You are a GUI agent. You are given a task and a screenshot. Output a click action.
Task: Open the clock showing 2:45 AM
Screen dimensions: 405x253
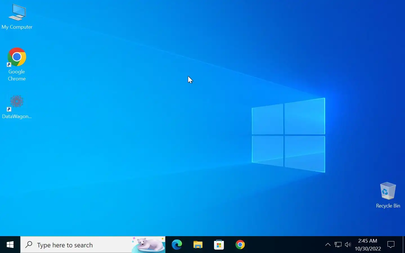pos(368,245)
